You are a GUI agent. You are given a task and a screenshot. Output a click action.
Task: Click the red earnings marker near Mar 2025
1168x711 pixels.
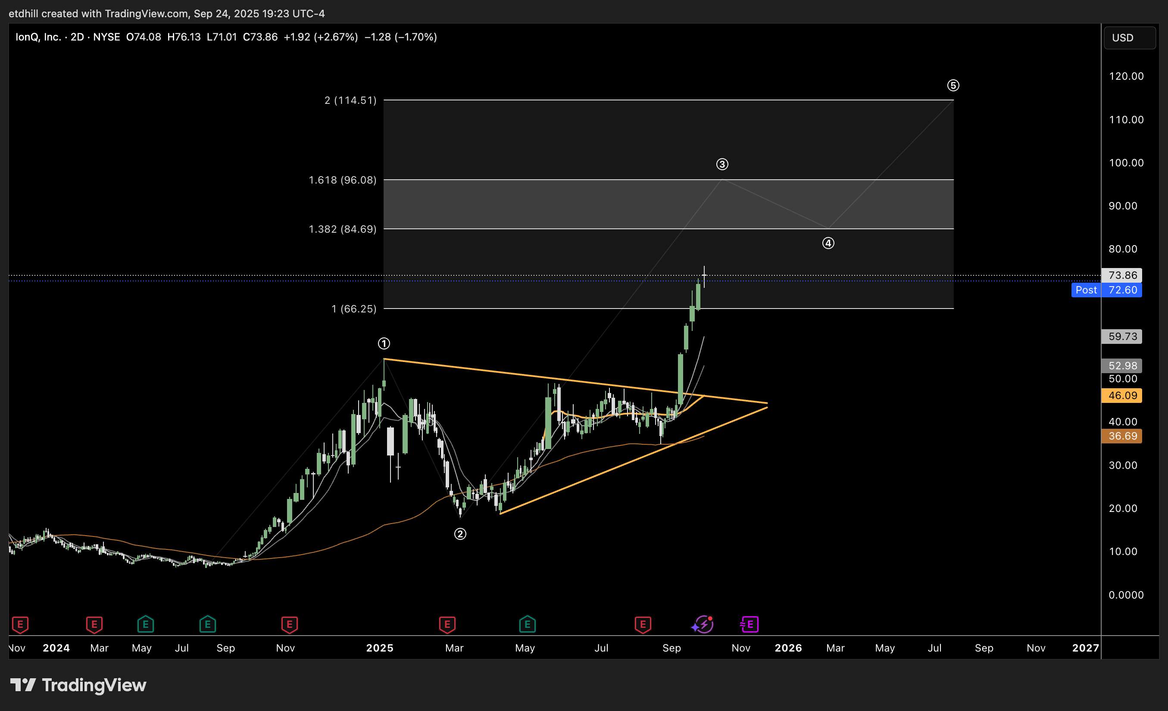pyautogui.click(x=447, y=624)
